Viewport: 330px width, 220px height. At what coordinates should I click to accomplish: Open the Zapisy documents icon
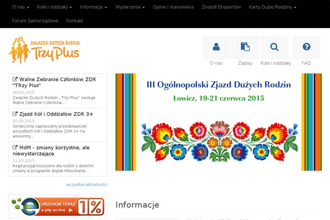pos(245,47)
